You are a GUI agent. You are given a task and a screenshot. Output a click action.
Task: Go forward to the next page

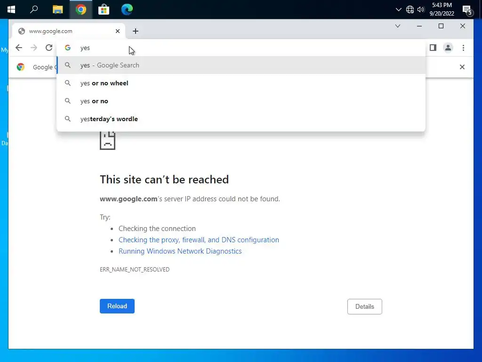[34, 48]
